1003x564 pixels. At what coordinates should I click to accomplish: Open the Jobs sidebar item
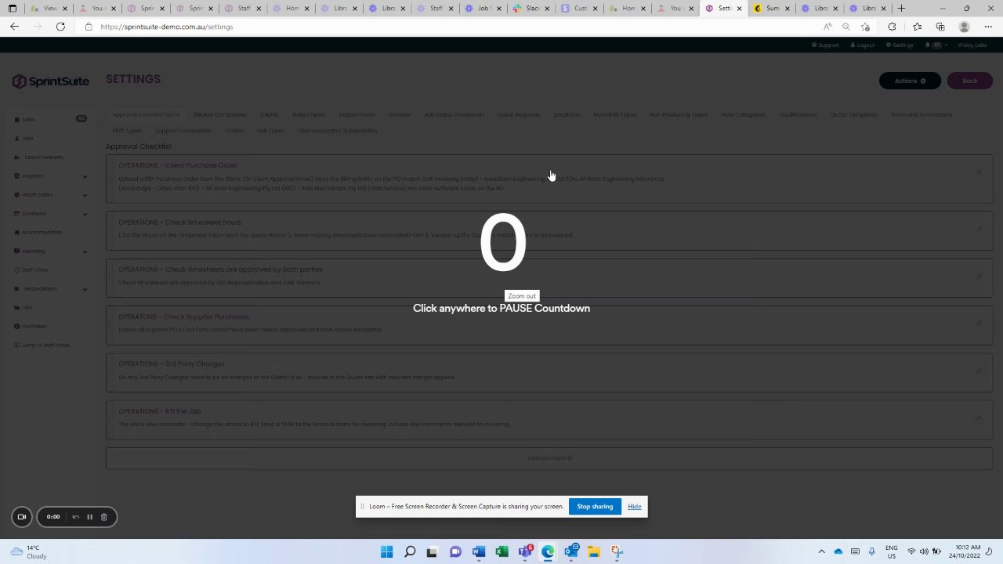pos(27,139)
